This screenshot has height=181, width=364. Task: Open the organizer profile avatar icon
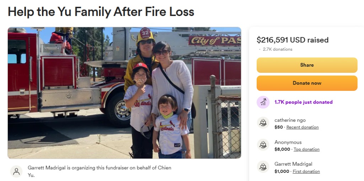point(16,171)
